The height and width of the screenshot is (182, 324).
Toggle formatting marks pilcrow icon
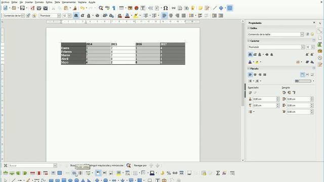coord(113,8)
